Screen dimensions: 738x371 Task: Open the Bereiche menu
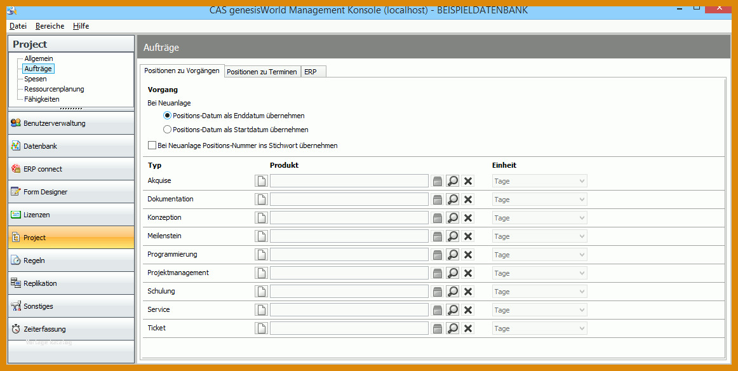[50, 26]
